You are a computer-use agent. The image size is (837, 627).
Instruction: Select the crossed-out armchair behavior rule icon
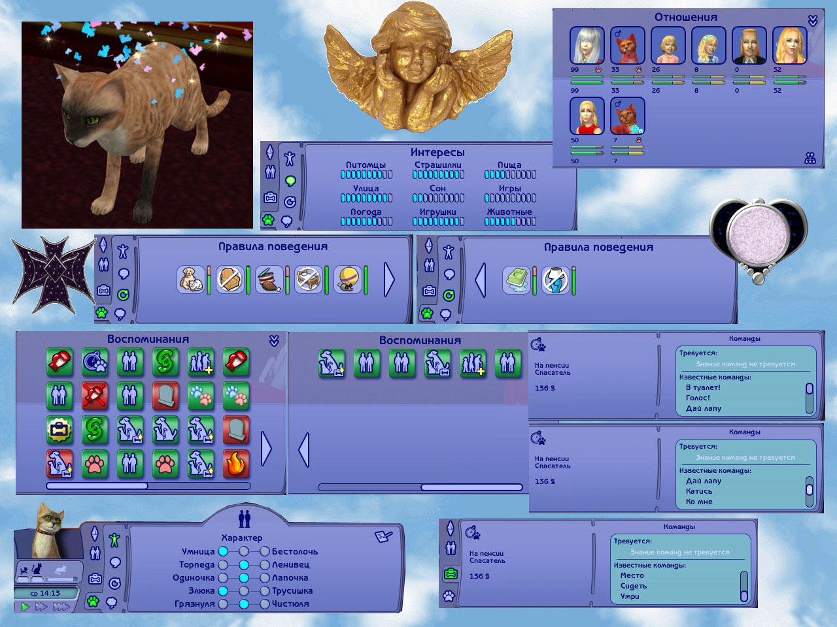[230, 280]
